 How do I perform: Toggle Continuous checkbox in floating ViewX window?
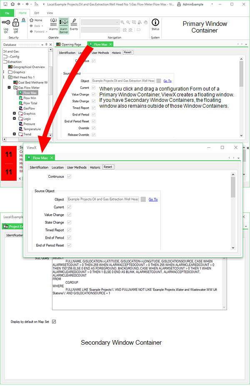pos(69,177)
